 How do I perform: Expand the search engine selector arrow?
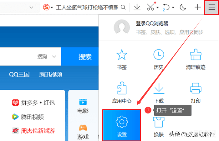(52, 8)
